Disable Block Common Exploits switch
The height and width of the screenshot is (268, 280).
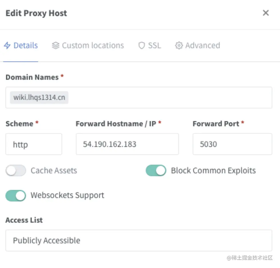pyautogui.click(x=156, y=171)
